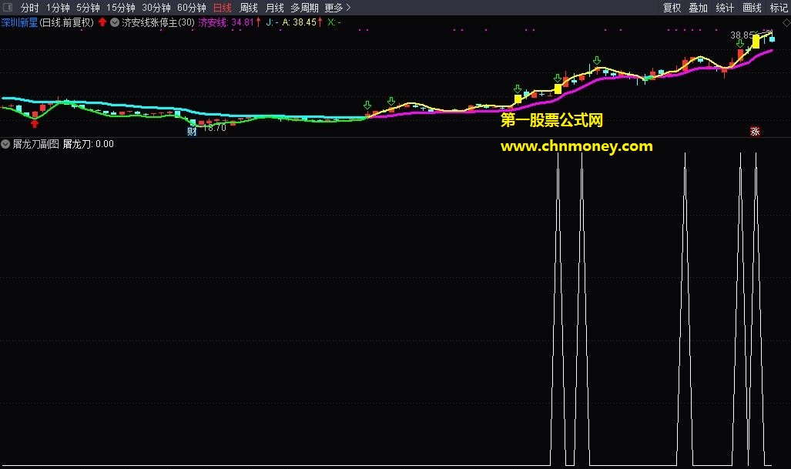Open the 多周期 multi-period view
The image size is (791, 469).
(x=304, y=8)
